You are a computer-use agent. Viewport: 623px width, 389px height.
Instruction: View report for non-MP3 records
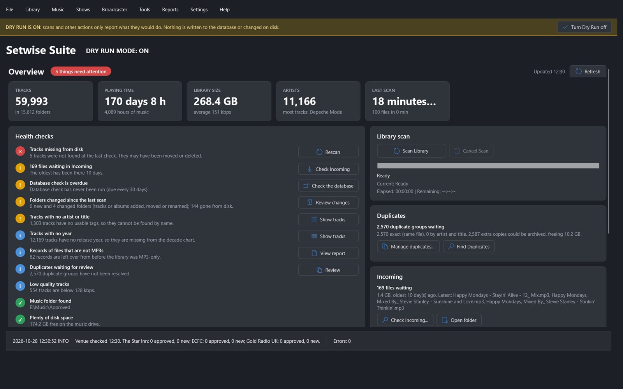pyautogui.click(x=328, y=253)
